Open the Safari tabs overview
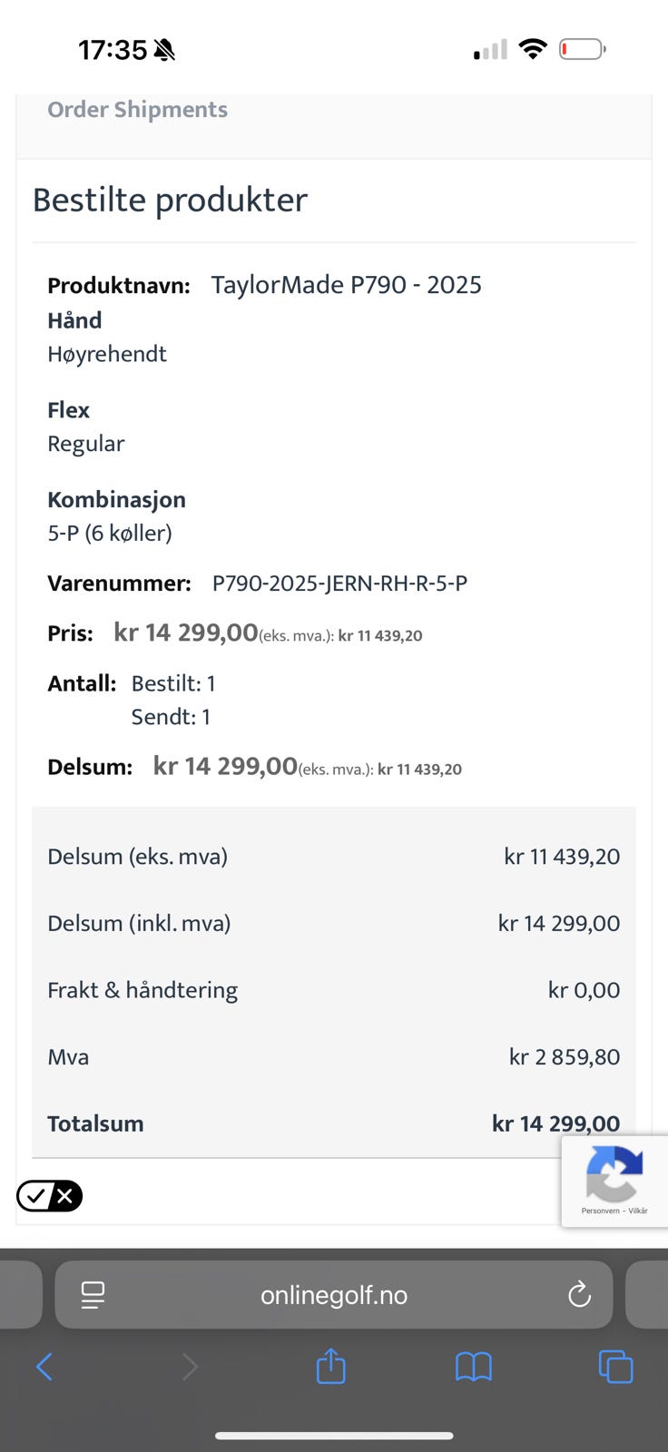 pos(615,1366)
